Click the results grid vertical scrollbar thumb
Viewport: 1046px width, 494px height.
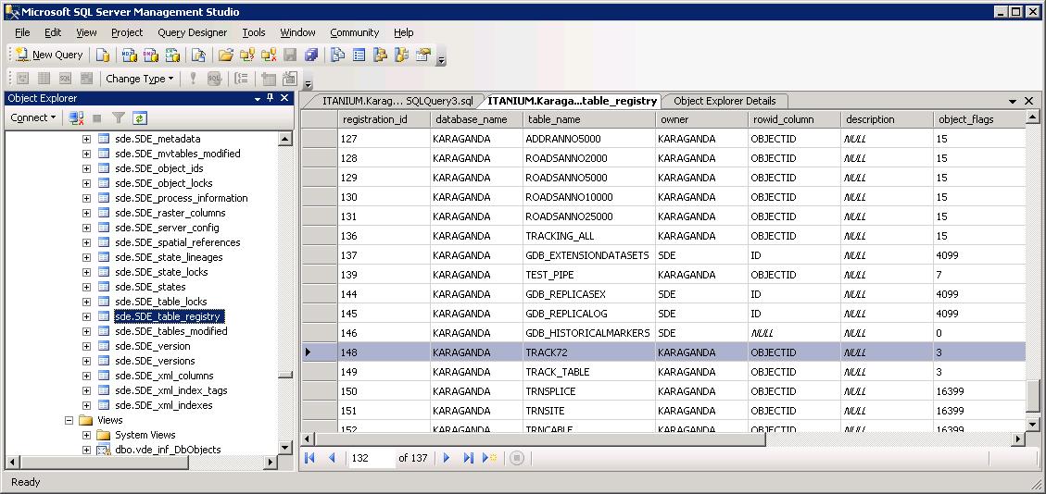pyautogui.click(x=1032, y=397)
